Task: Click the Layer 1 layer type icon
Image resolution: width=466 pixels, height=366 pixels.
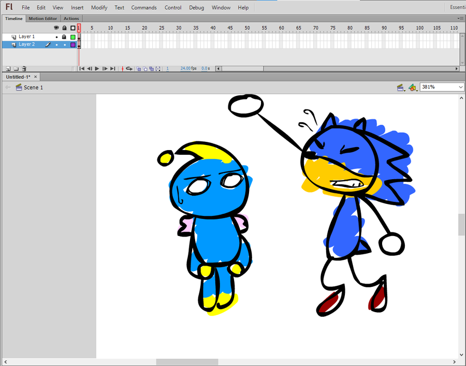Action: [x=13, y=37]
